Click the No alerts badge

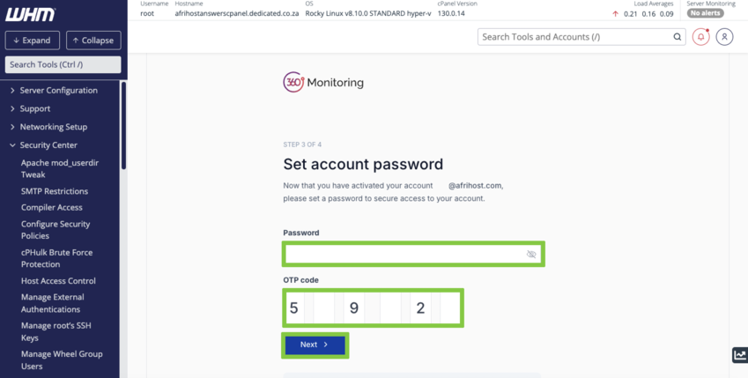coord(705,14)
